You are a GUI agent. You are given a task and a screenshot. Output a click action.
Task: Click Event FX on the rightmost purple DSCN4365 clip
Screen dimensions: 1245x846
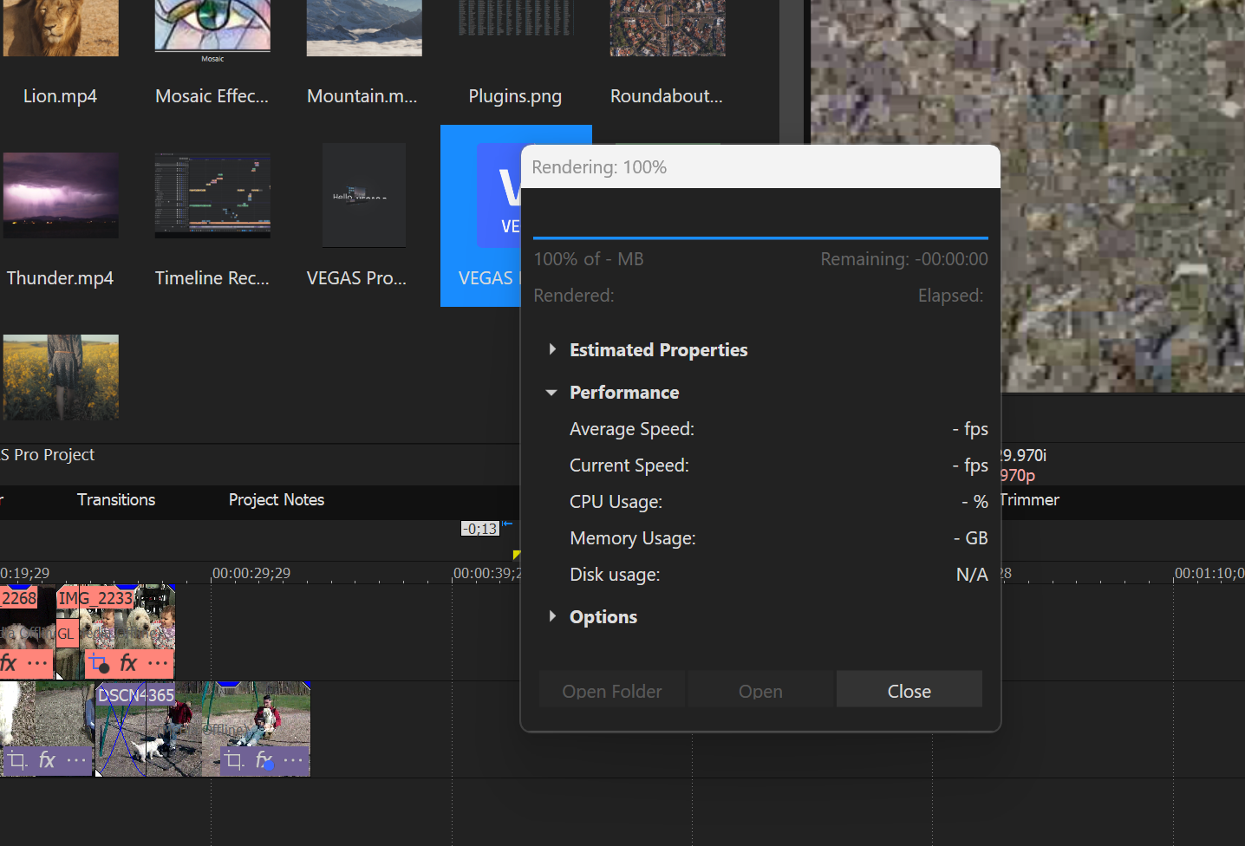(264, 761)
